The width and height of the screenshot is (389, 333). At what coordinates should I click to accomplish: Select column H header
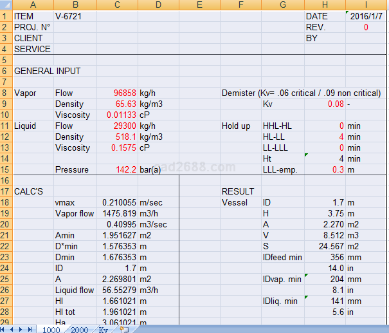(324, 5)
